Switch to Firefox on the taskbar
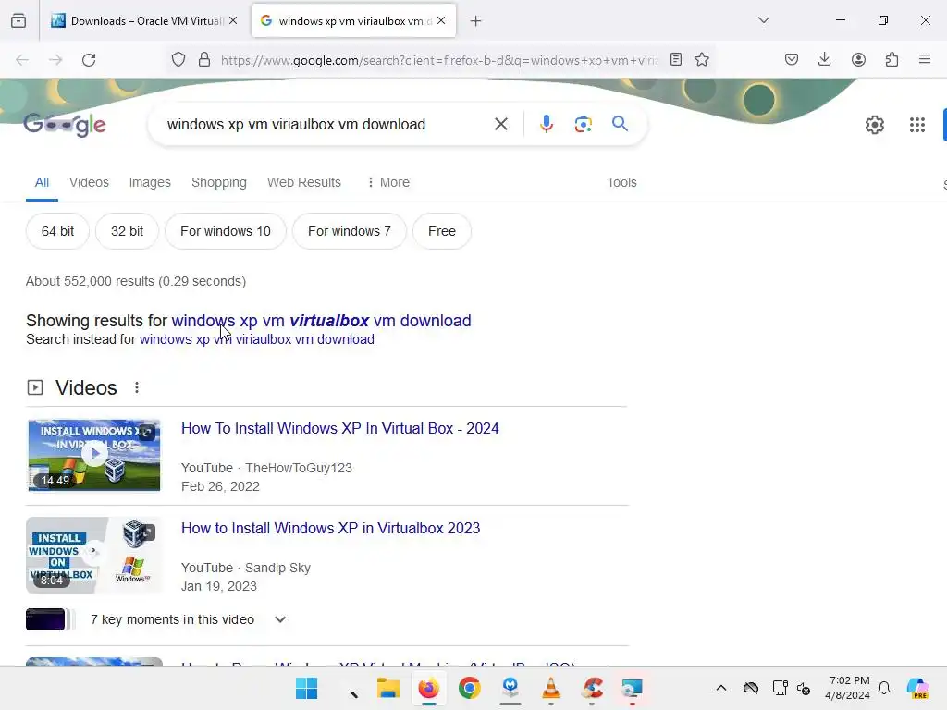This screenshot has width=947, height=710. pyautogui.click(x=429, y=688)
